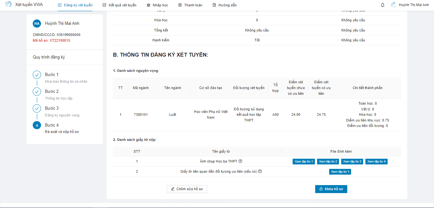This screenshot has height=208, width=434.
Task: View Xem tập tin 1 for Học bạ
Action: (304, 162)
